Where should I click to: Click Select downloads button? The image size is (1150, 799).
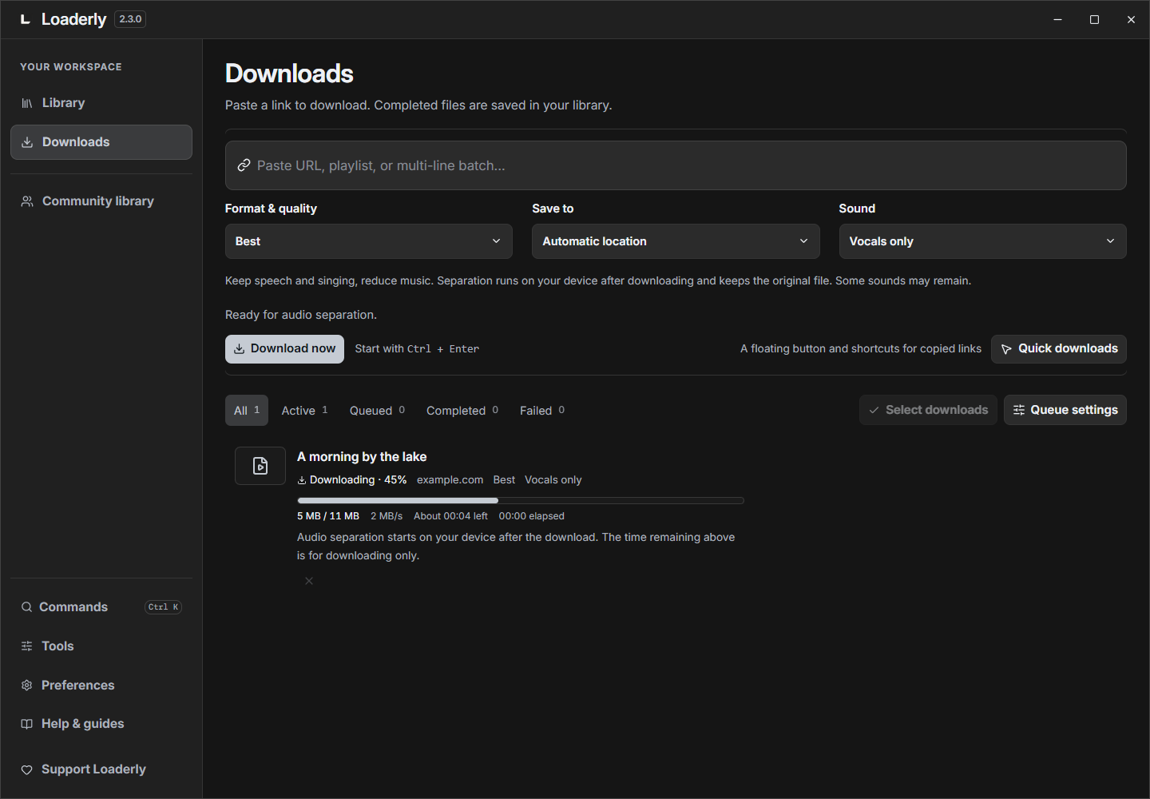pos(928,410)
